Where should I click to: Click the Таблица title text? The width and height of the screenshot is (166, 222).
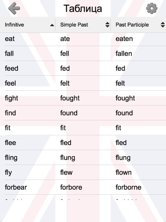click(x=83, y=8)
